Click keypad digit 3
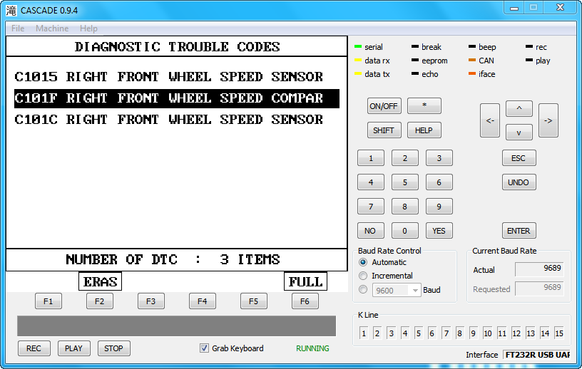Viewport: 582px width, 369px height. click(x=439, y=158)
